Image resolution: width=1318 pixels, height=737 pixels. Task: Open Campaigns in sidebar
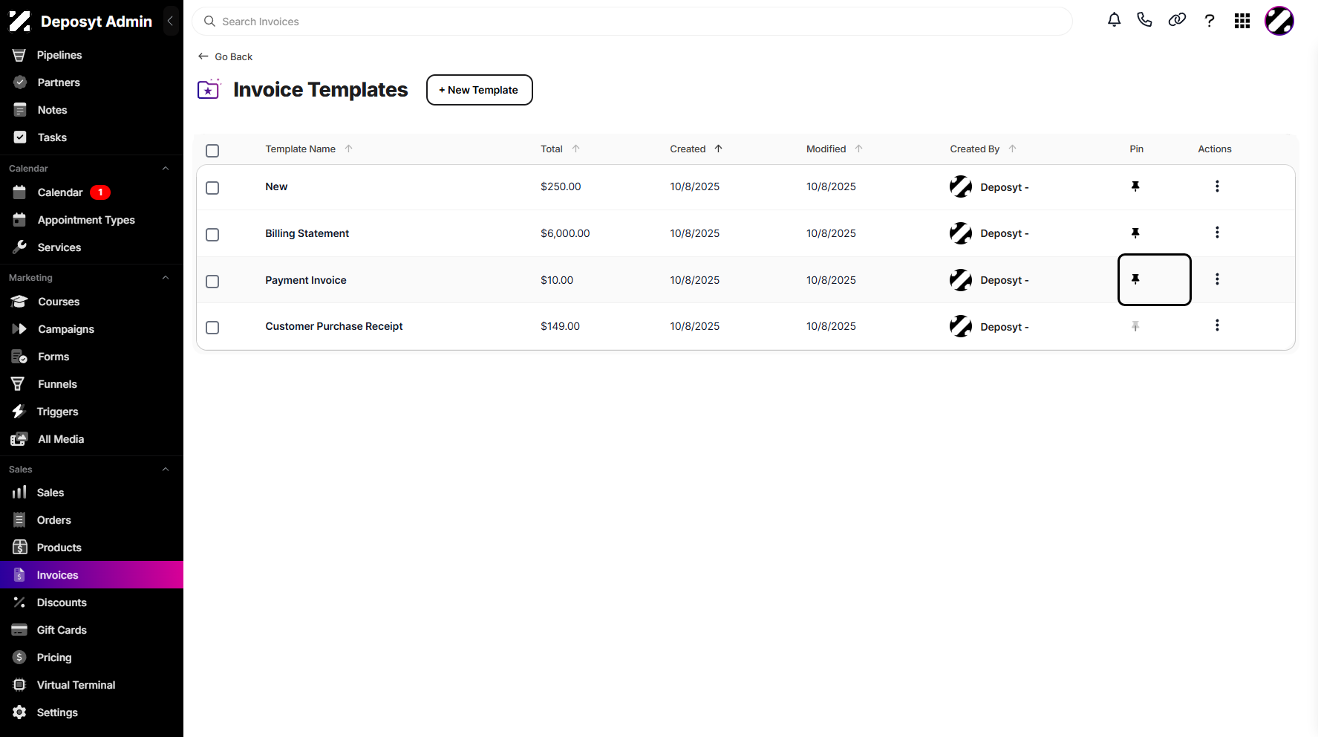91,329
